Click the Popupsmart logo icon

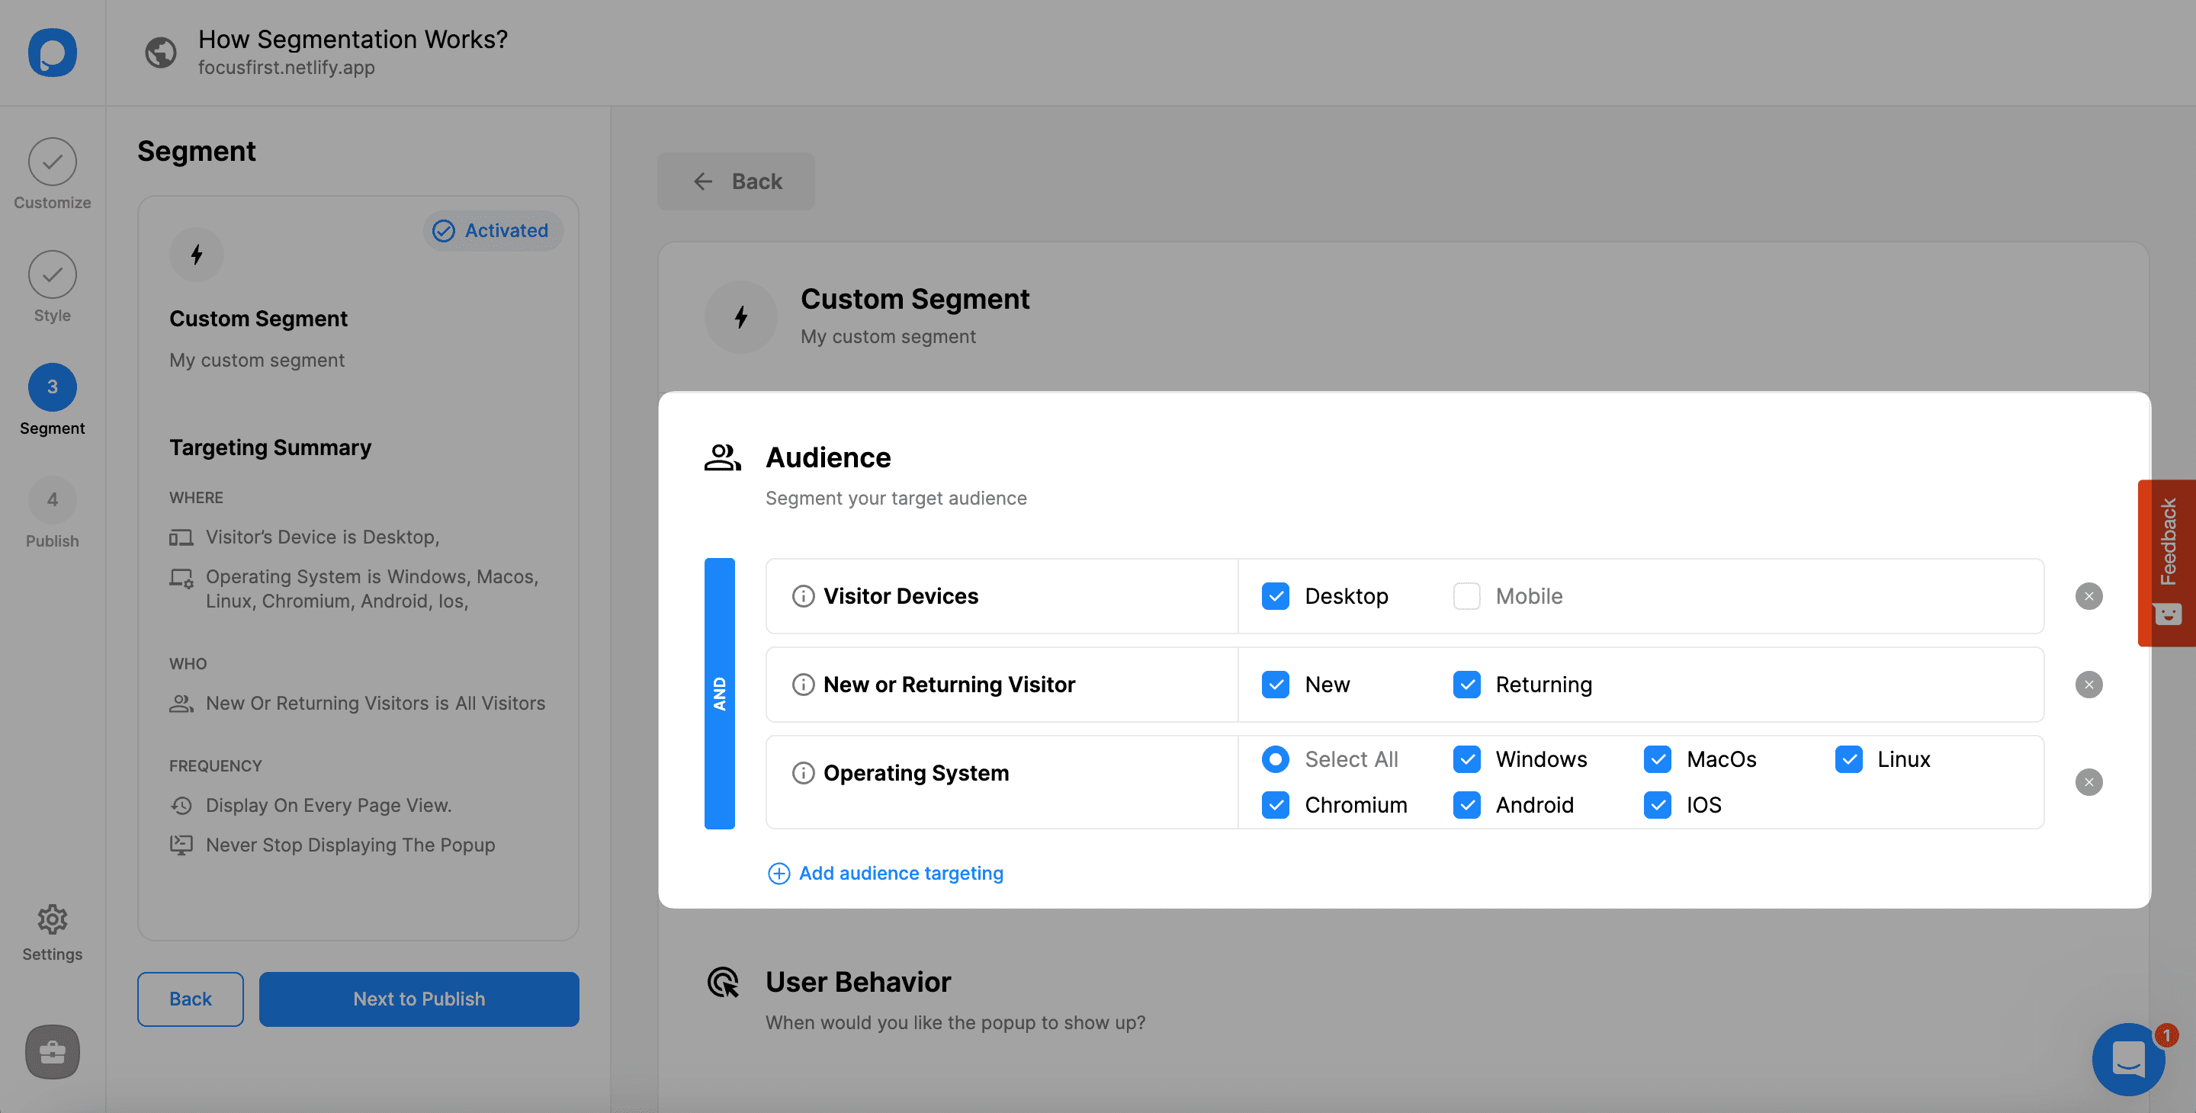[51, 53]
